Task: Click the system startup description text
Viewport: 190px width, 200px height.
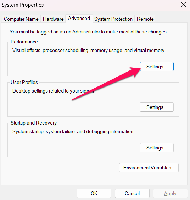Action: click(x=73, y=132)
